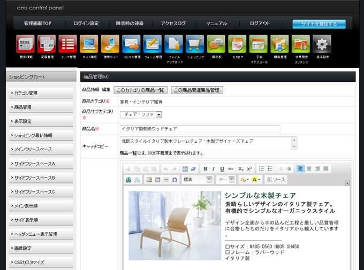
Task: Select アクセスログ in top menu
Action: coord(173,24)
